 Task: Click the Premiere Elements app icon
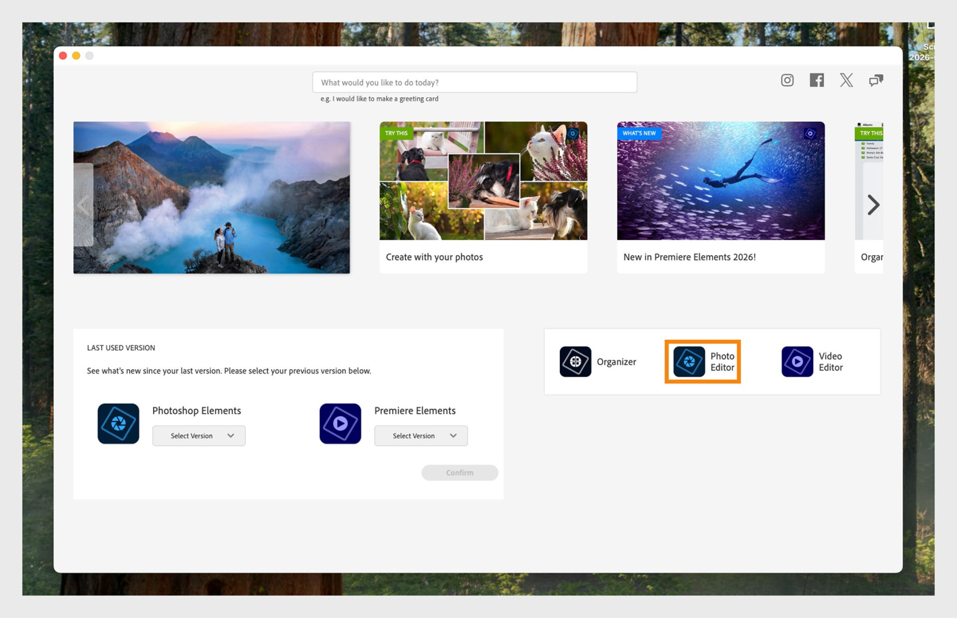coord(340,424)
